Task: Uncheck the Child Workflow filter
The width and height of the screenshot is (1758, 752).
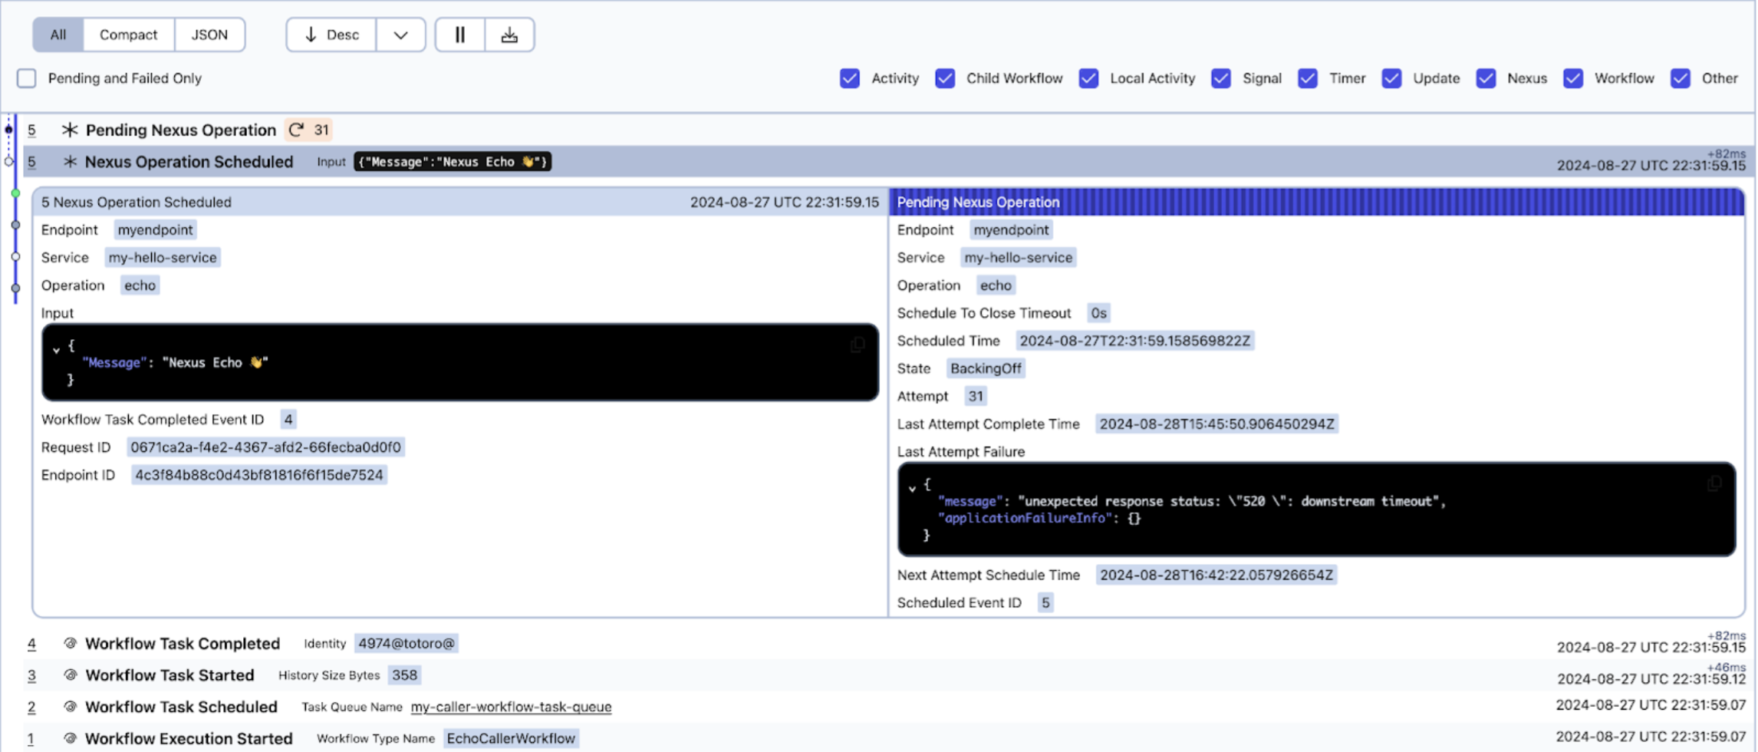Action: (x=945, y=78)
